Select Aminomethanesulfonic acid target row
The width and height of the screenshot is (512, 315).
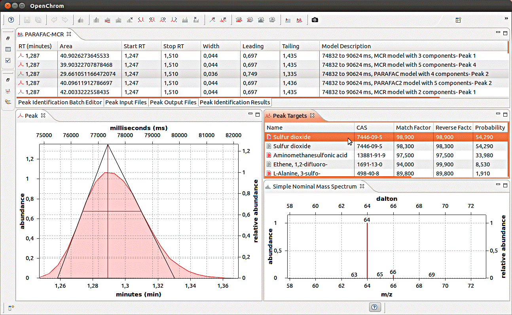click(386, 155)
